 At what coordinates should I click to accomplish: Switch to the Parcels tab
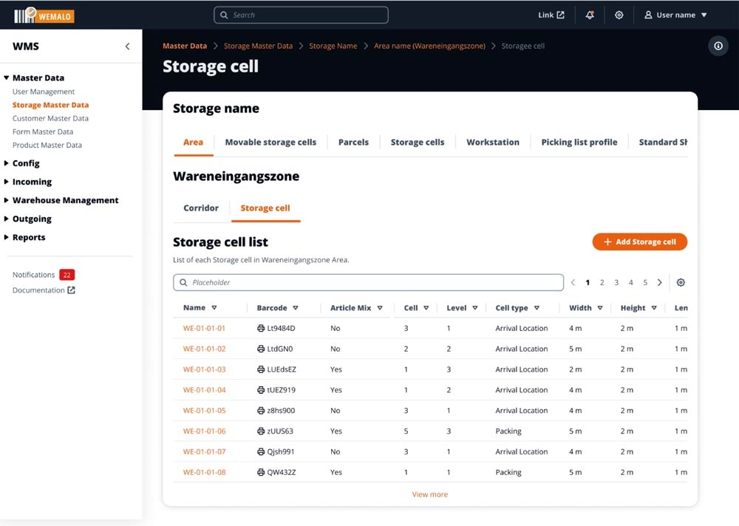pyautogui.click(x=353, y=143)
